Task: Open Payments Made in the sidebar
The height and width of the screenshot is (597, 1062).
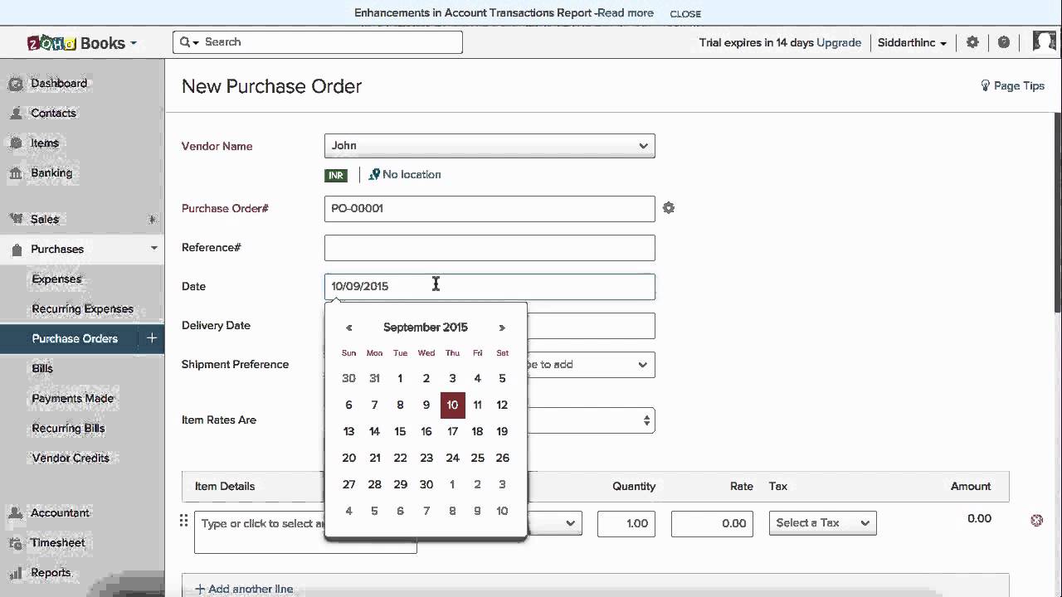Action: point(72,399)
